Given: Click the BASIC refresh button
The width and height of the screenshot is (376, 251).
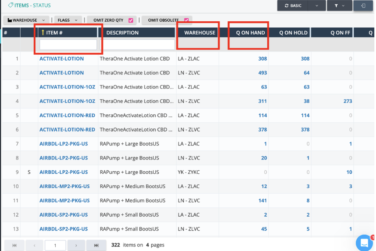Looking at the screenshot, I should 292,6.
